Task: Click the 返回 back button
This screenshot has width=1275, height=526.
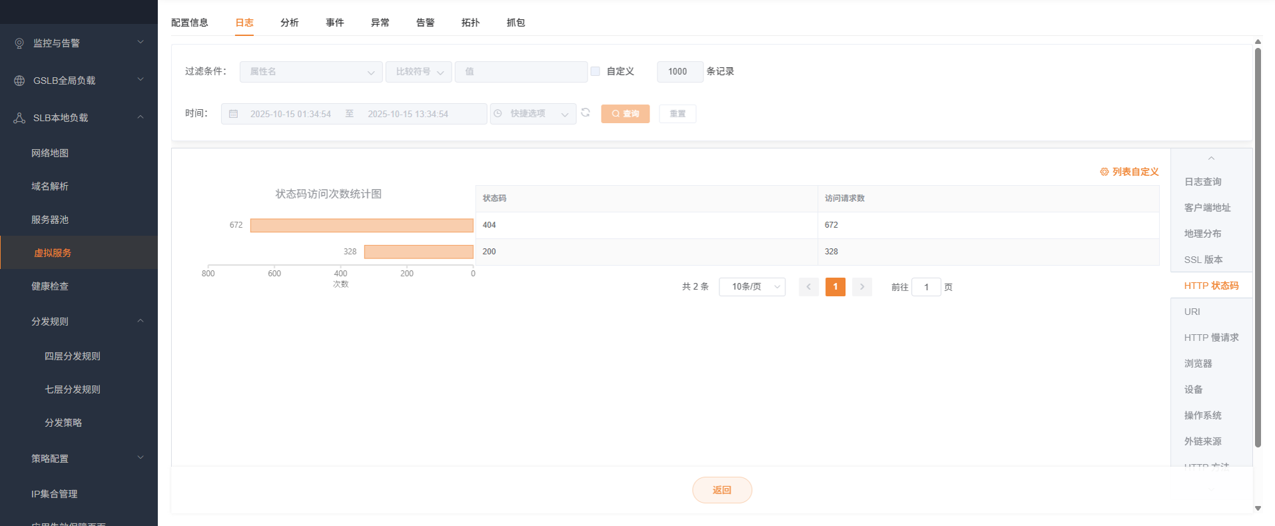Action: (722, 490)
